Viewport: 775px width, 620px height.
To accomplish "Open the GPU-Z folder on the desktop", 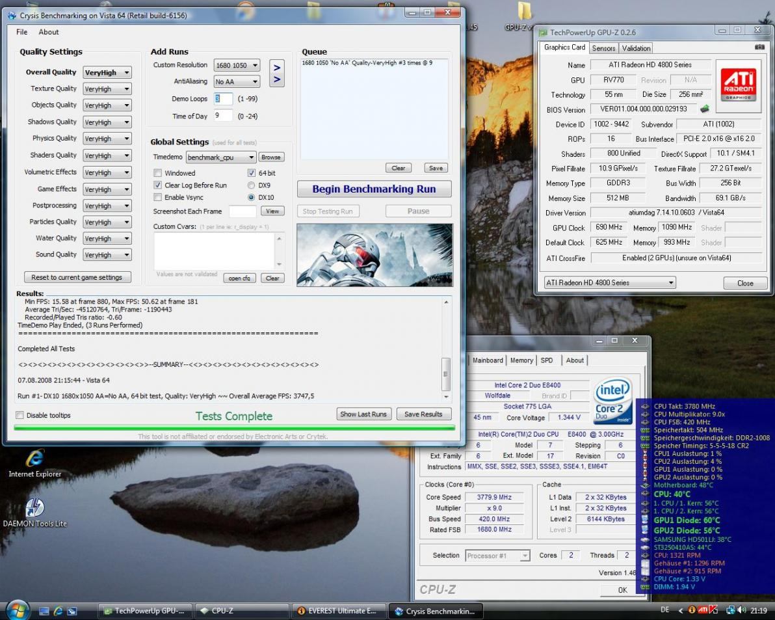I will (x=523, y=16).
